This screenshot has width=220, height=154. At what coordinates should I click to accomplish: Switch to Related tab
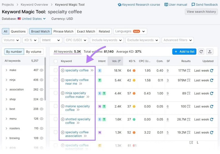104,31
